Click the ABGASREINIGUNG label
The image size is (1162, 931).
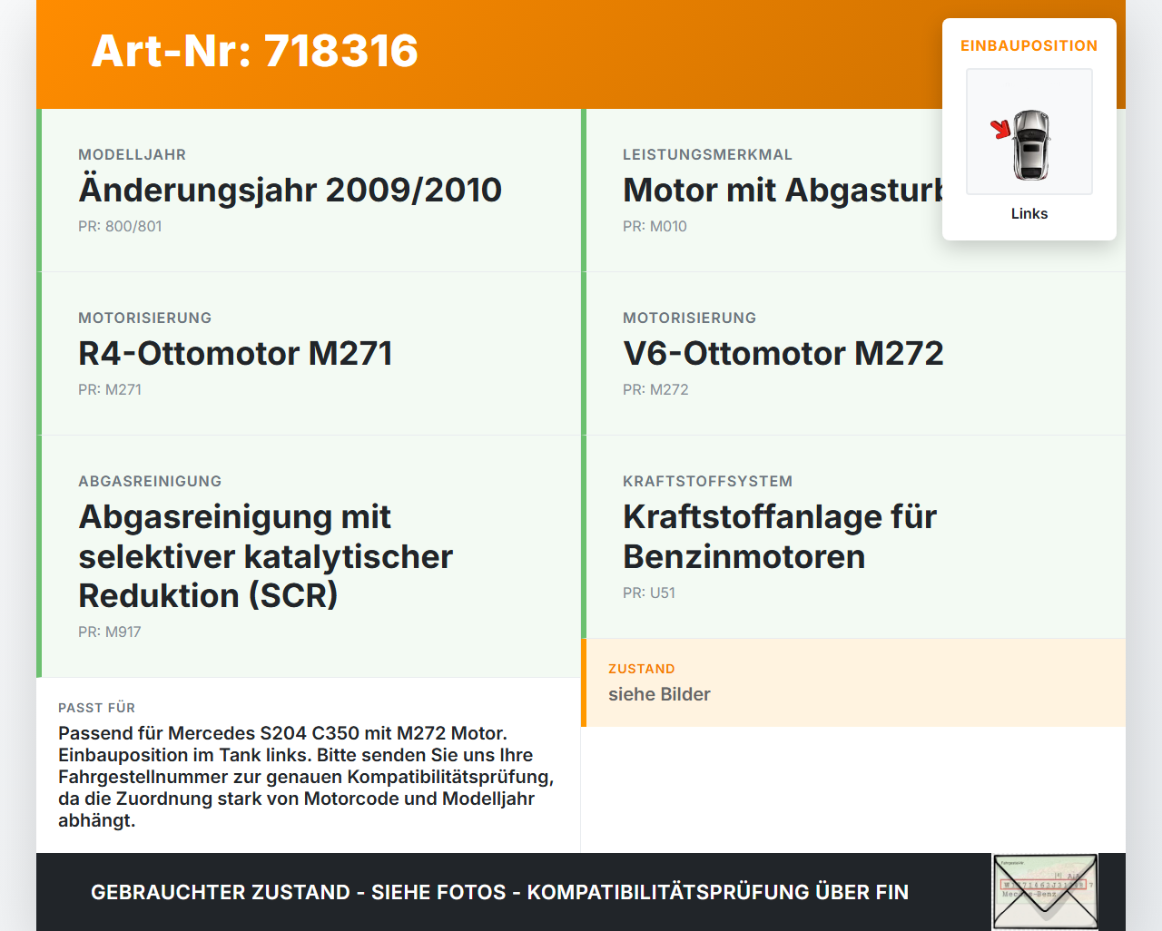[150, 481]
